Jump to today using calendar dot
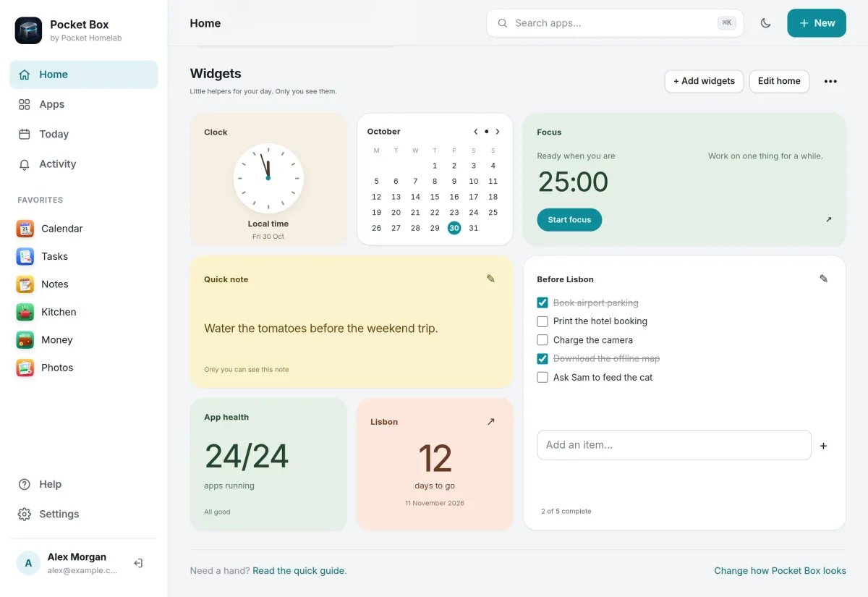Screen dimensions: 868x597 (x=487, y=132)
